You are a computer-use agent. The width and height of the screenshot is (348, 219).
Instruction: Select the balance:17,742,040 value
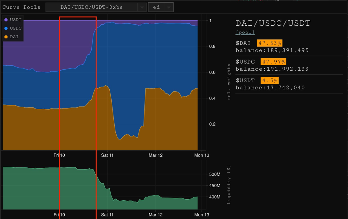270,88
